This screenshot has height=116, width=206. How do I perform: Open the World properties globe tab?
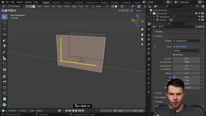[149, 53]
